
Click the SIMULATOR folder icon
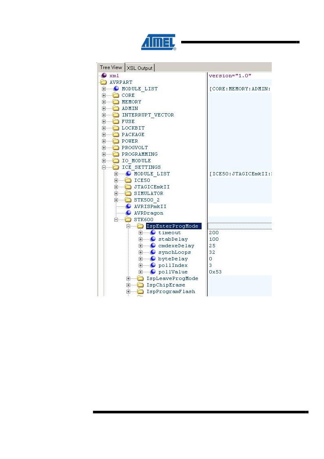[x=128, y=193]
